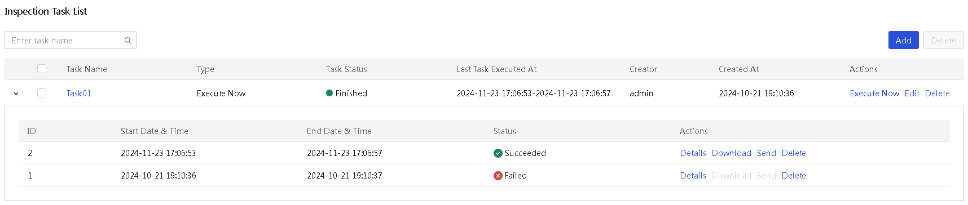Click the greyed Delete button at top
The height and width of the screenshot is (205, 968).
pyautogui.click(x=943, y=40)
